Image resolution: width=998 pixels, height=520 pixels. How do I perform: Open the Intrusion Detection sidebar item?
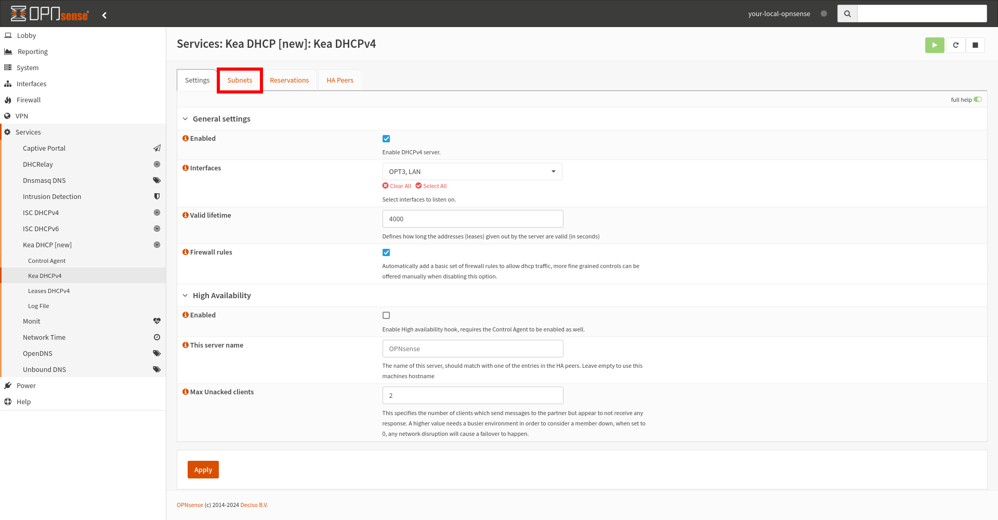pos(83,196)
